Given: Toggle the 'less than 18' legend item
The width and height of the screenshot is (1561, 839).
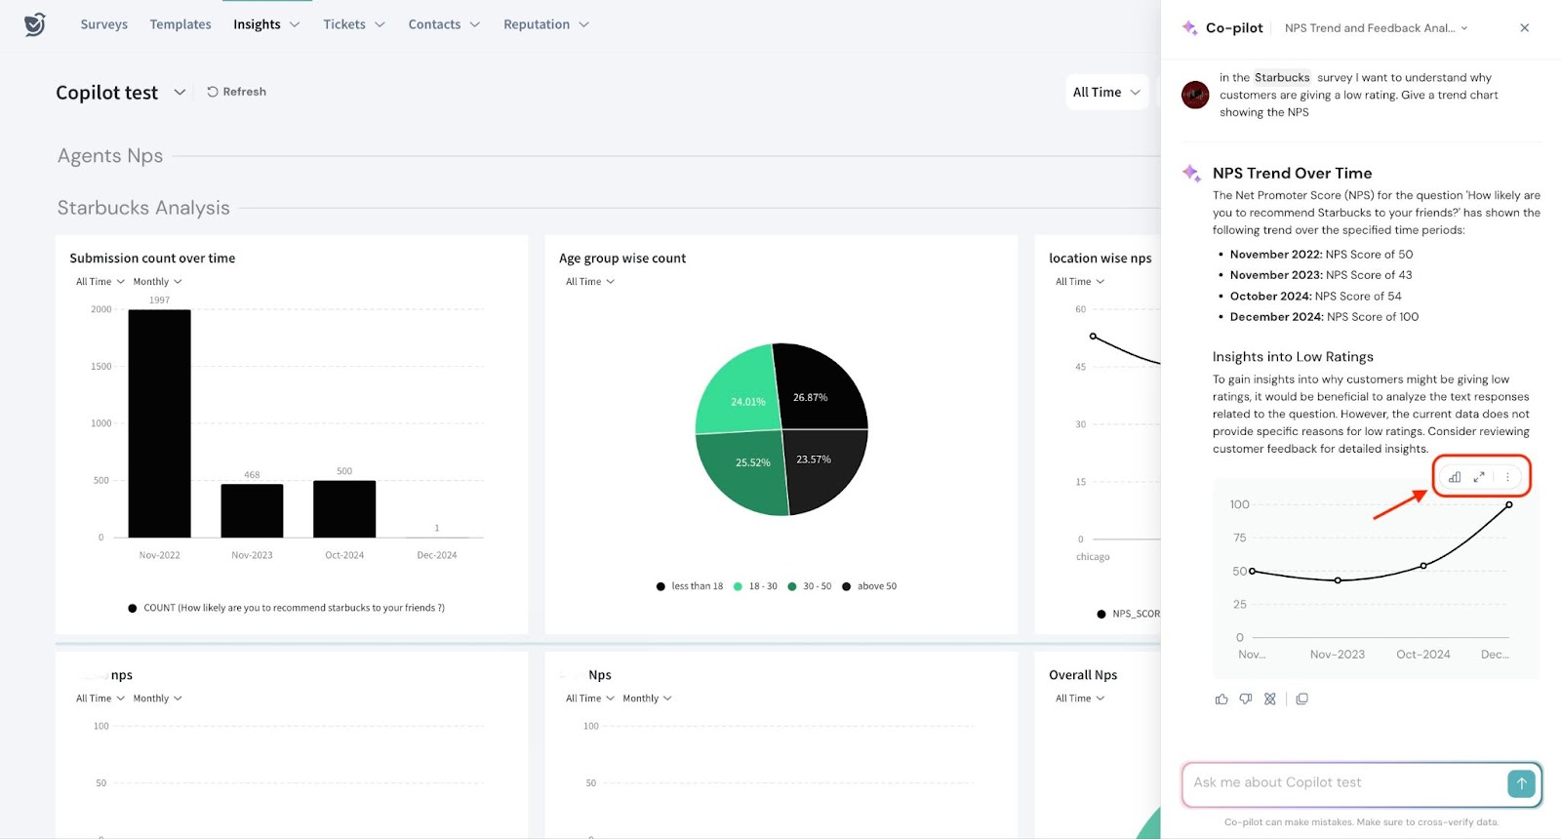Looking at the screenshot, I should pos(690,586).
